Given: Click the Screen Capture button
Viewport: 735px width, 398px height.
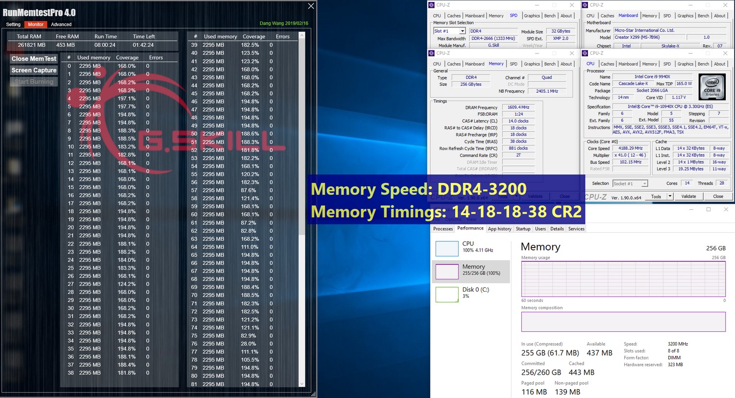Looking at the screenshot, I should 34,70.
